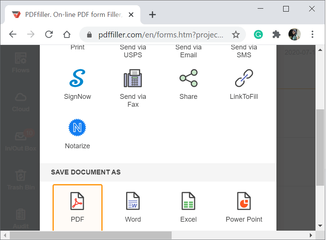Reload the pdffiller page

click(x=49, y=34)
